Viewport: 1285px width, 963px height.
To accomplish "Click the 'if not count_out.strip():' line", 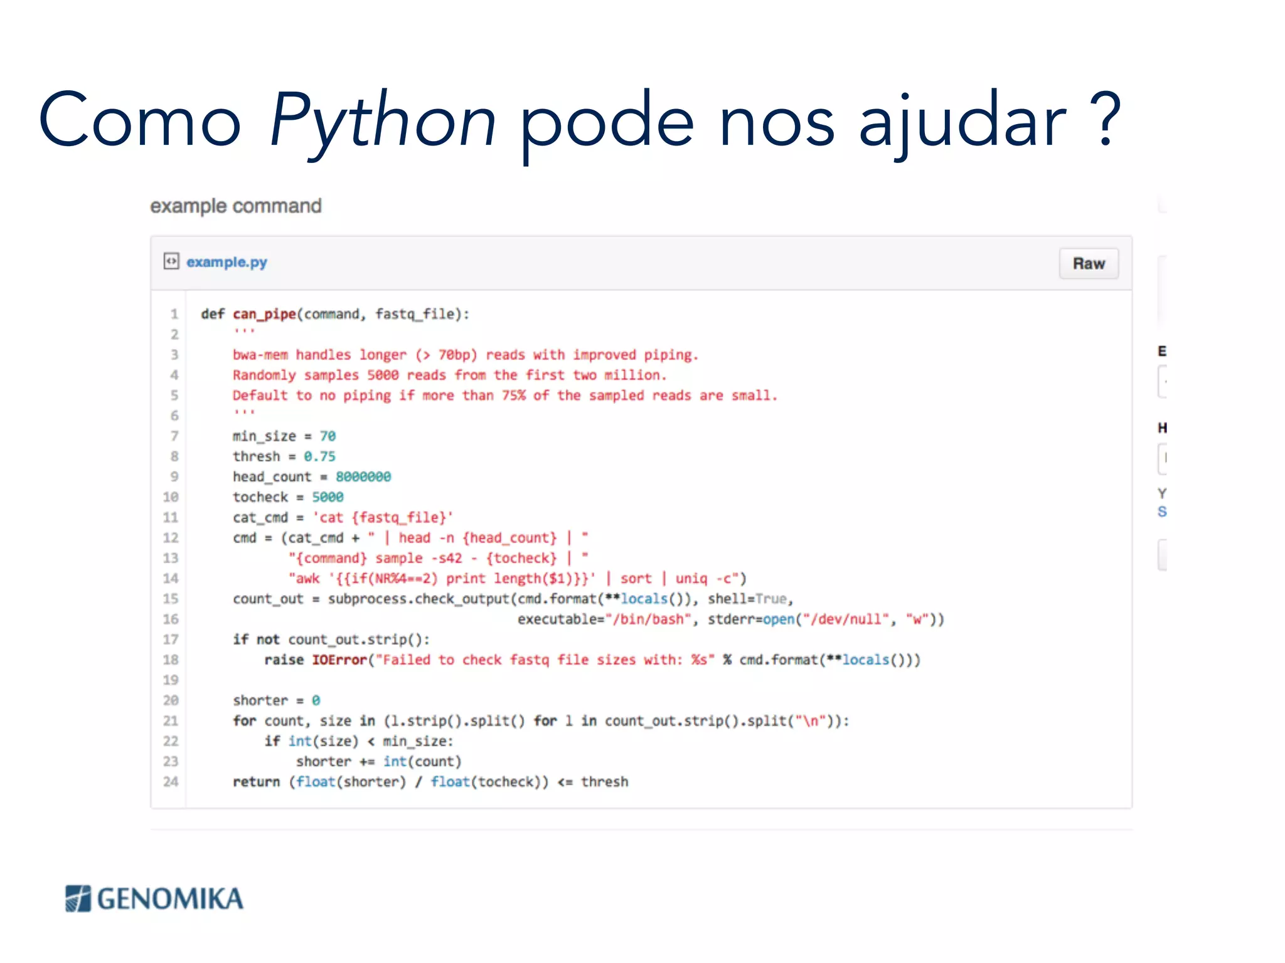I will [331, 639].
